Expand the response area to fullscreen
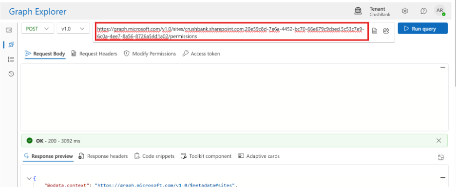 [441, 157]
